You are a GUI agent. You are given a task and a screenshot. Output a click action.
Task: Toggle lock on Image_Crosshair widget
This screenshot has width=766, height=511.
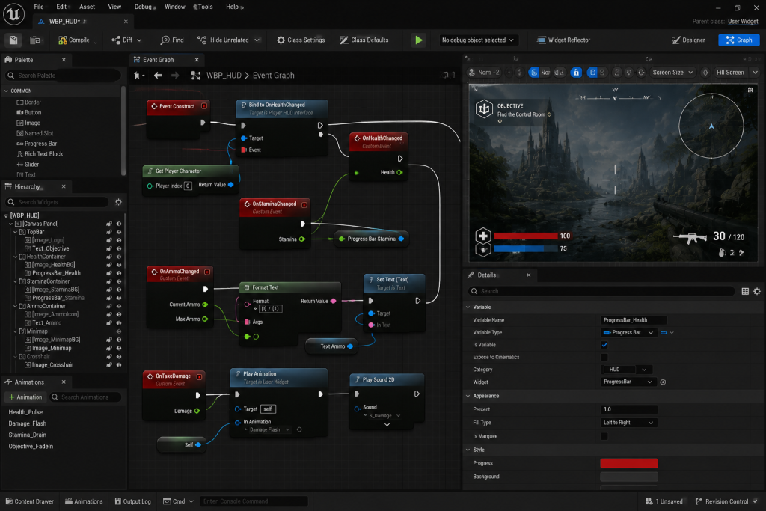coord(109,365)
